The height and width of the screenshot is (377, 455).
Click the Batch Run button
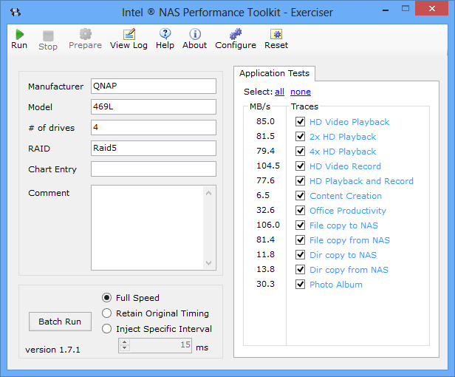[60, 322]
